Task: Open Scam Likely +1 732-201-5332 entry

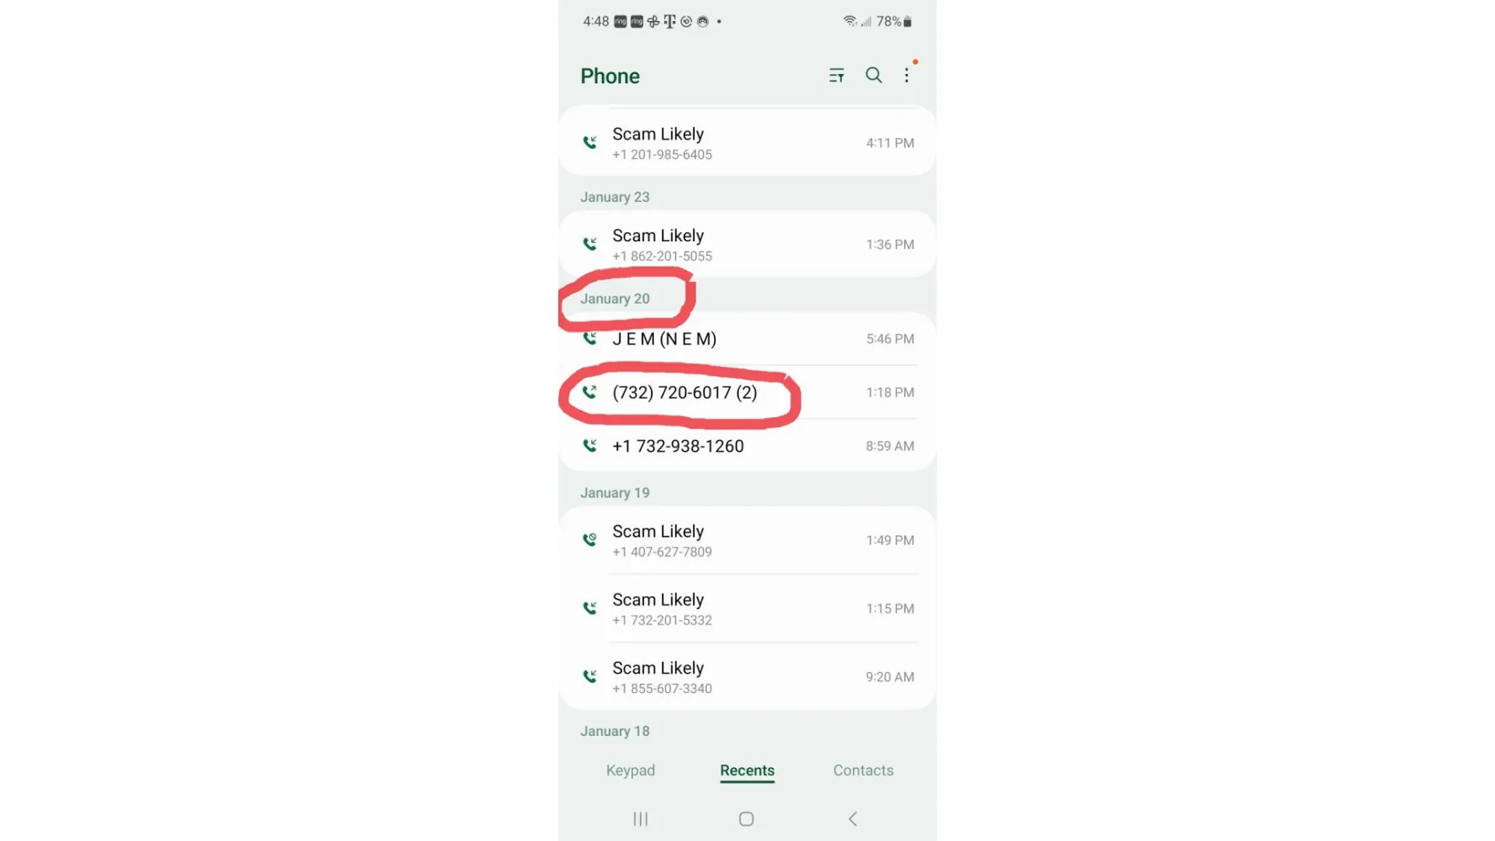Action: click(x=747, y=608)
